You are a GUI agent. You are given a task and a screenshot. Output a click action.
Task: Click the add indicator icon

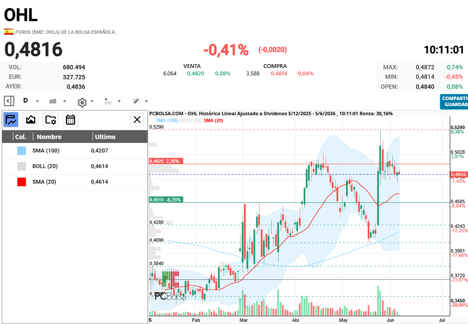coord(108,101)
